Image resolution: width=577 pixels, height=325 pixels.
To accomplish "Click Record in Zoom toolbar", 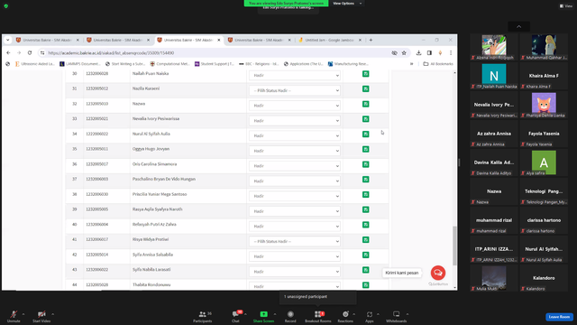I will [290, 316].
